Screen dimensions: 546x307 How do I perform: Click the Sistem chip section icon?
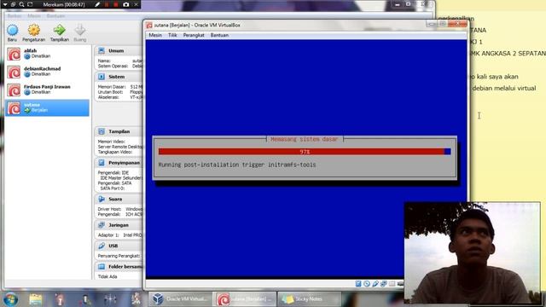coord(102,77)
